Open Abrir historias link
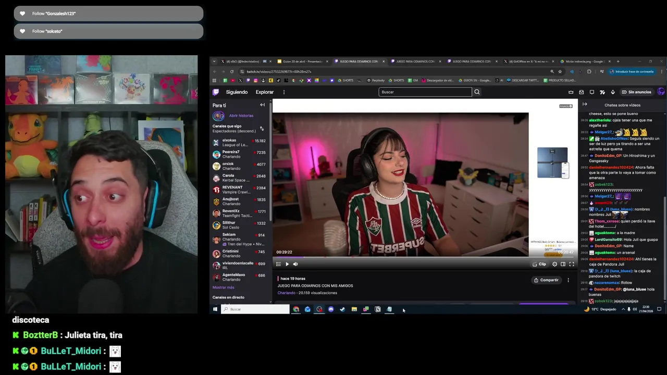This screenshot has width=667, height=375. (241, 116)
